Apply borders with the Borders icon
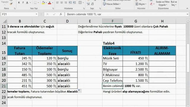Viewport: 190px width, 107px height. (35, 3)
